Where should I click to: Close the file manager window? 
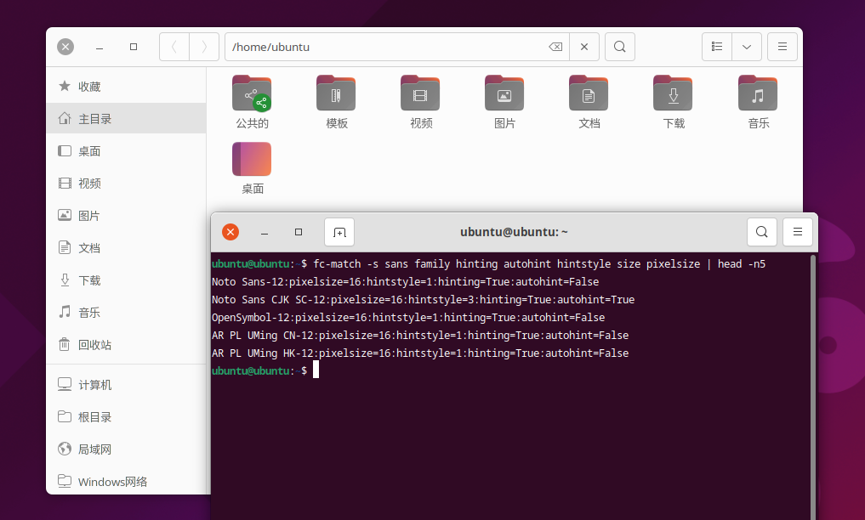65,47
